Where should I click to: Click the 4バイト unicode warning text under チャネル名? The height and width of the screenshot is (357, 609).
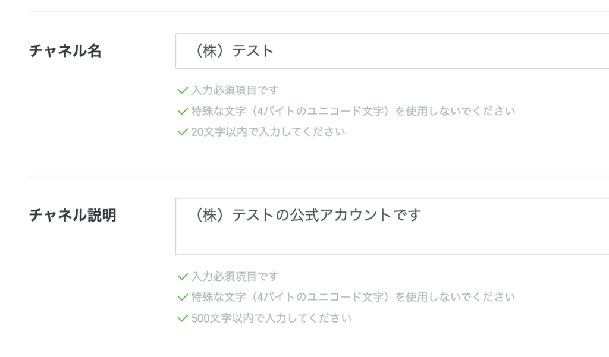coord(353,111)
